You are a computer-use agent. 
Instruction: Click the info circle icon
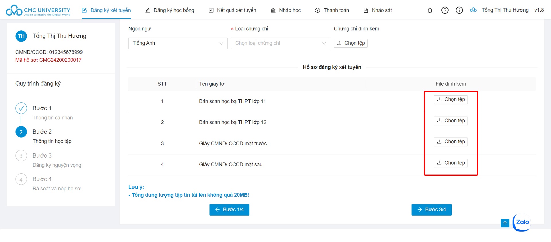tap(459, 10)
